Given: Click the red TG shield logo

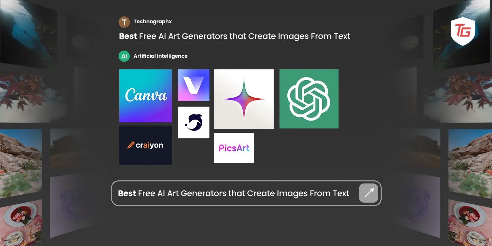Looking at the screenshot, I should pyautogui.click(x=462, y=31).
